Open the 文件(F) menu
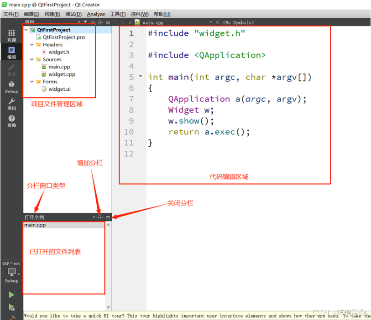Viewport: 371px width, 320px height. coord(11,14)
